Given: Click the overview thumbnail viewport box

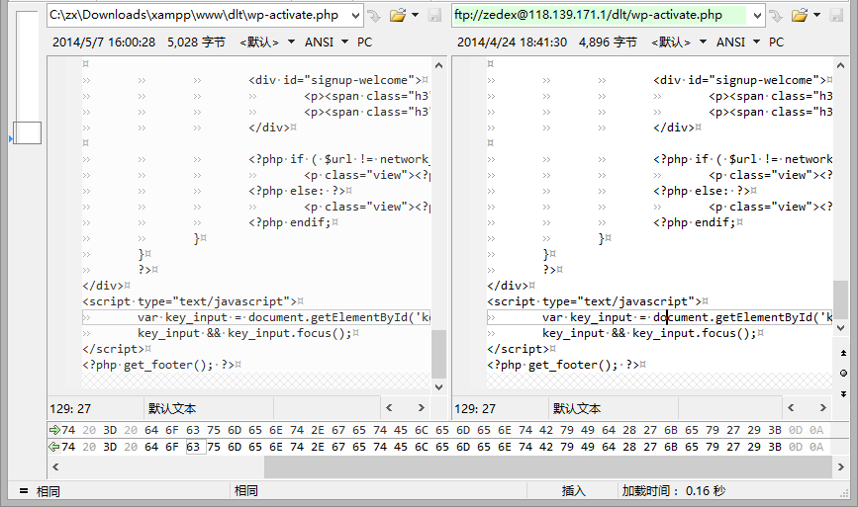Looking at the screenshot, I should pyautogui.click(x=27, y=133).
